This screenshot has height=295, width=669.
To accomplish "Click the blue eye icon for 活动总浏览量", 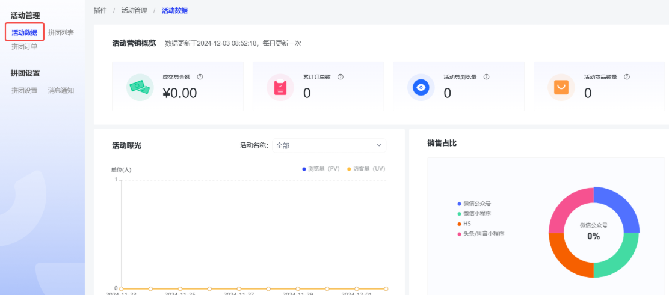I will [421, 87].
